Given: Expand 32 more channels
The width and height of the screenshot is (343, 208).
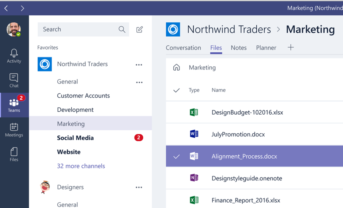Looking at the screenshot, I should [81, 166].
